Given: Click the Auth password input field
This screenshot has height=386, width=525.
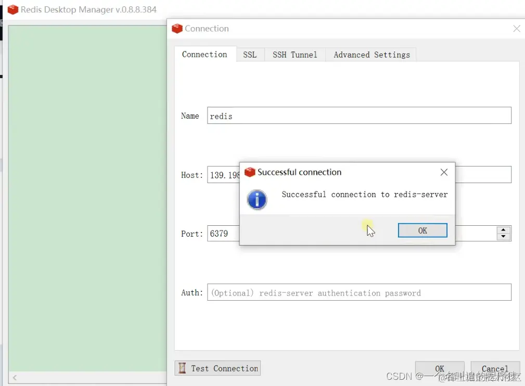Looking at the screenshot, I should click(359, 292).
